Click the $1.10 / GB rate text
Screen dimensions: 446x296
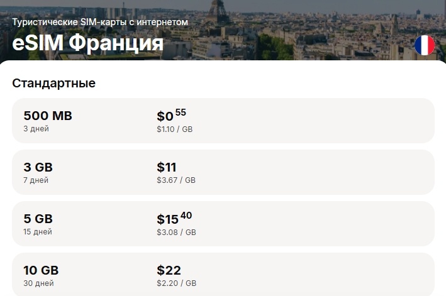point(175,129)
